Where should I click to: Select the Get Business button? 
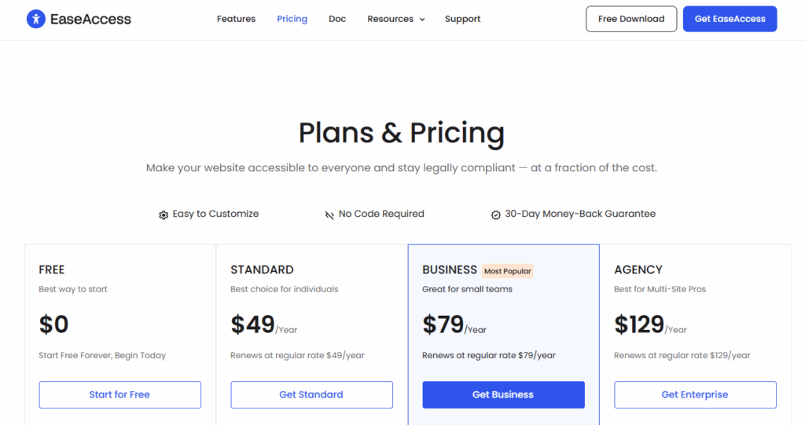[503, 394]
